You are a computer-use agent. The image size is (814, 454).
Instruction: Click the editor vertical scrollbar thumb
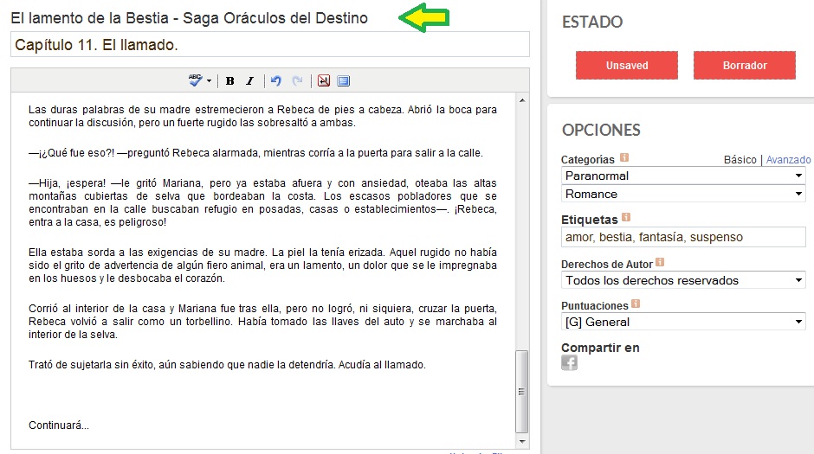[x=521, y=391]
